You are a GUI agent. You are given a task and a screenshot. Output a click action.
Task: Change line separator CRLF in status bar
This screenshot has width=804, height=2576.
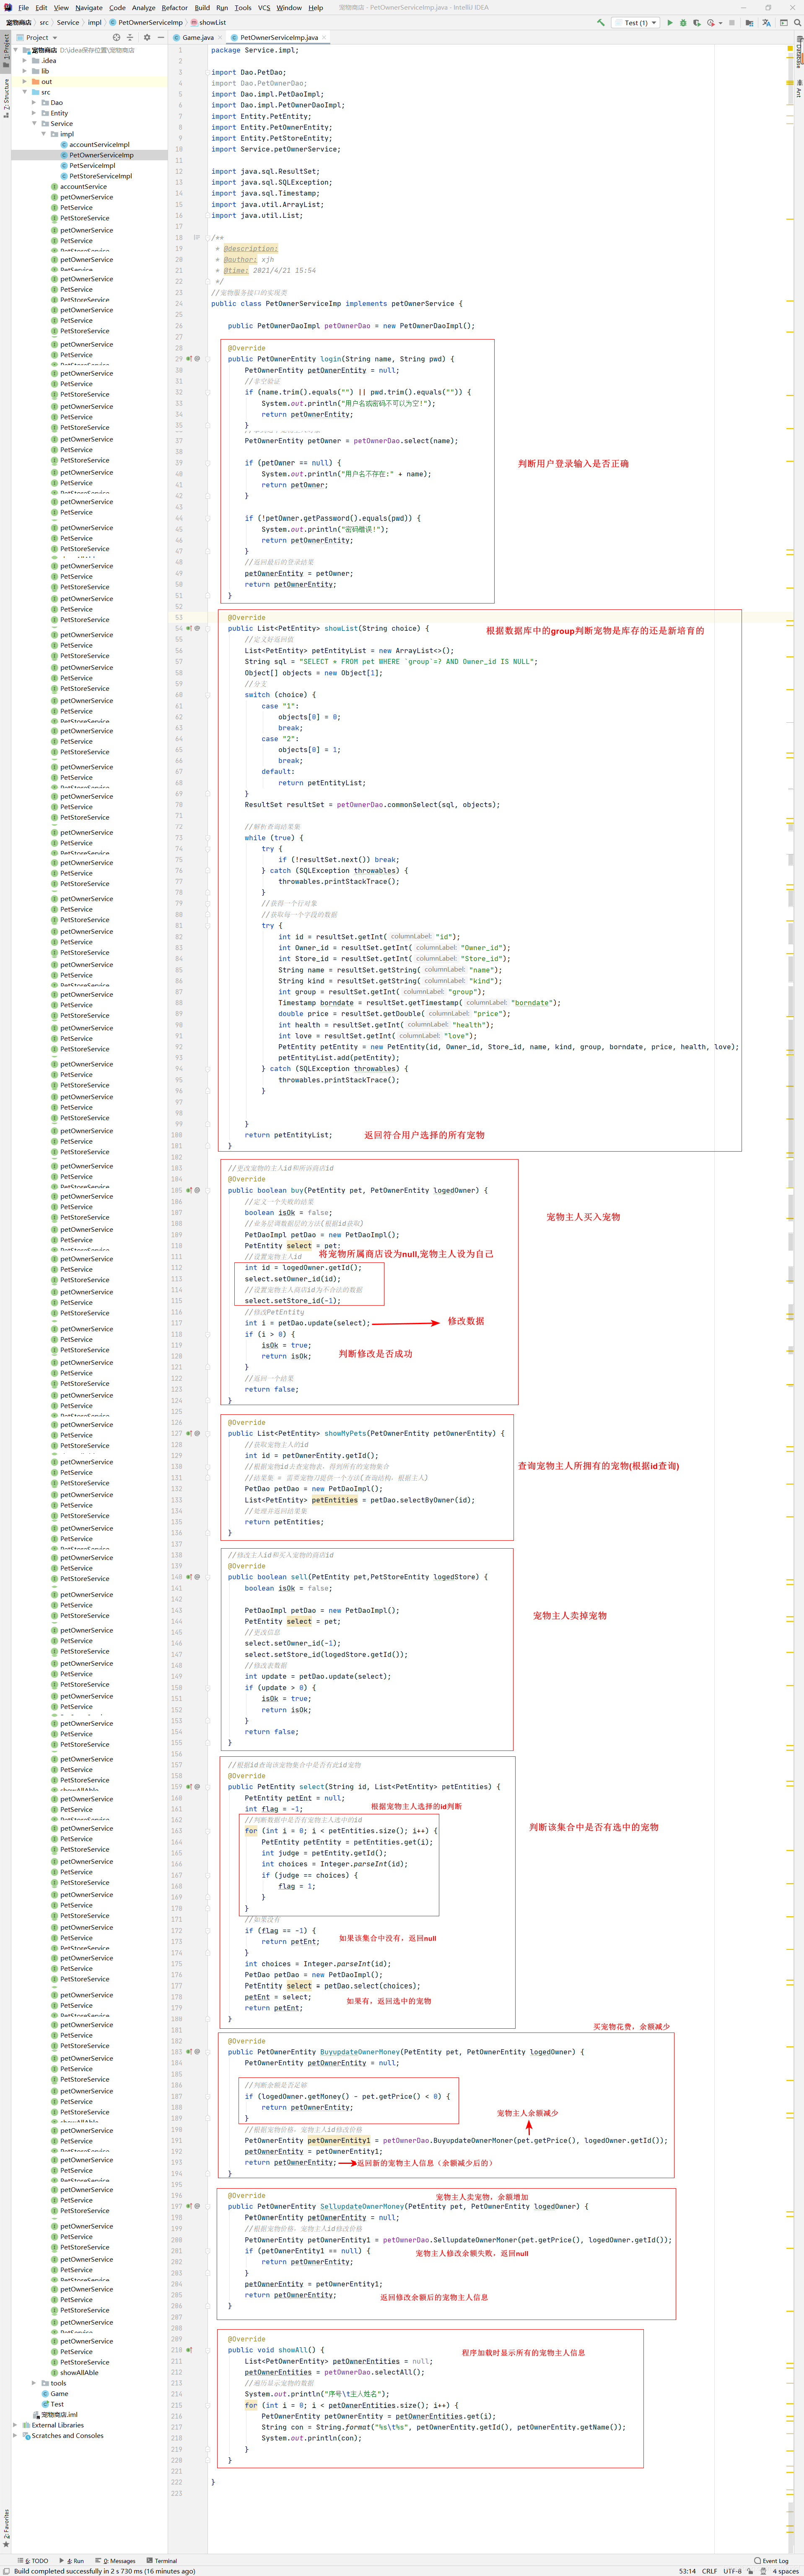(x=710, y=2571)
